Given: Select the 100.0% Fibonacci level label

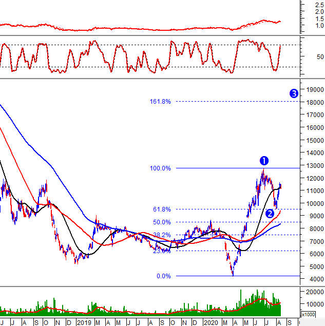Looking at the screenshot, I should click(160, 168).
